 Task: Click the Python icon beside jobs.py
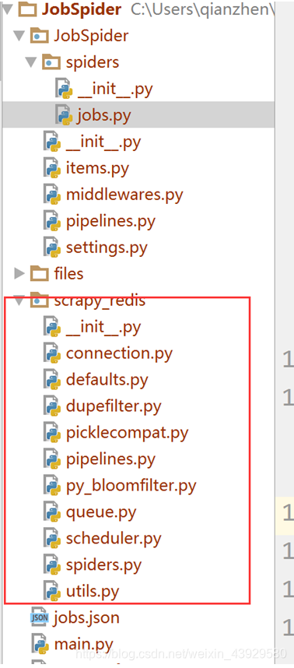(x=64, y=115)
